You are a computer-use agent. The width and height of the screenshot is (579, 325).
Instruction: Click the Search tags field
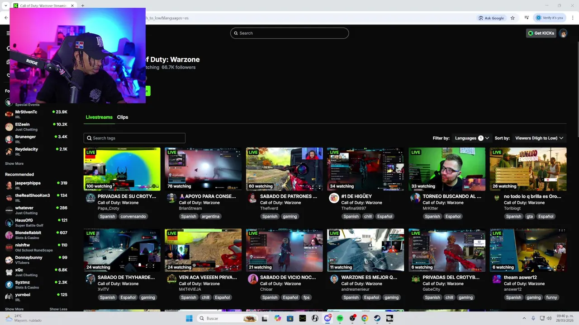point(134,138)
